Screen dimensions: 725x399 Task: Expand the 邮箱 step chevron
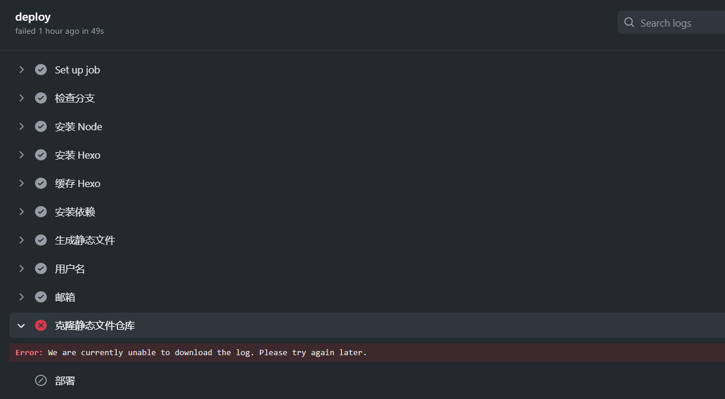coord(21,297)
